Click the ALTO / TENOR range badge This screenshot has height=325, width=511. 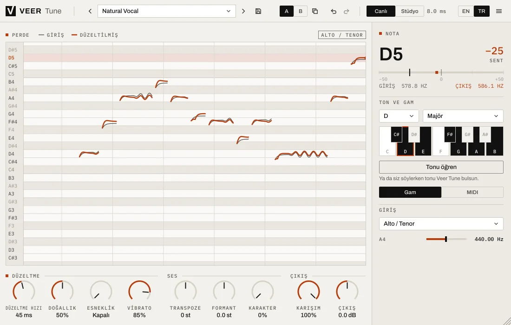(342, 35)
